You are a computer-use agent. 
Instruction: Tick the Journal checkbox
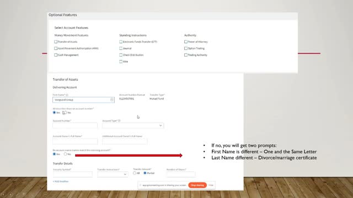(x=121, y=48)
